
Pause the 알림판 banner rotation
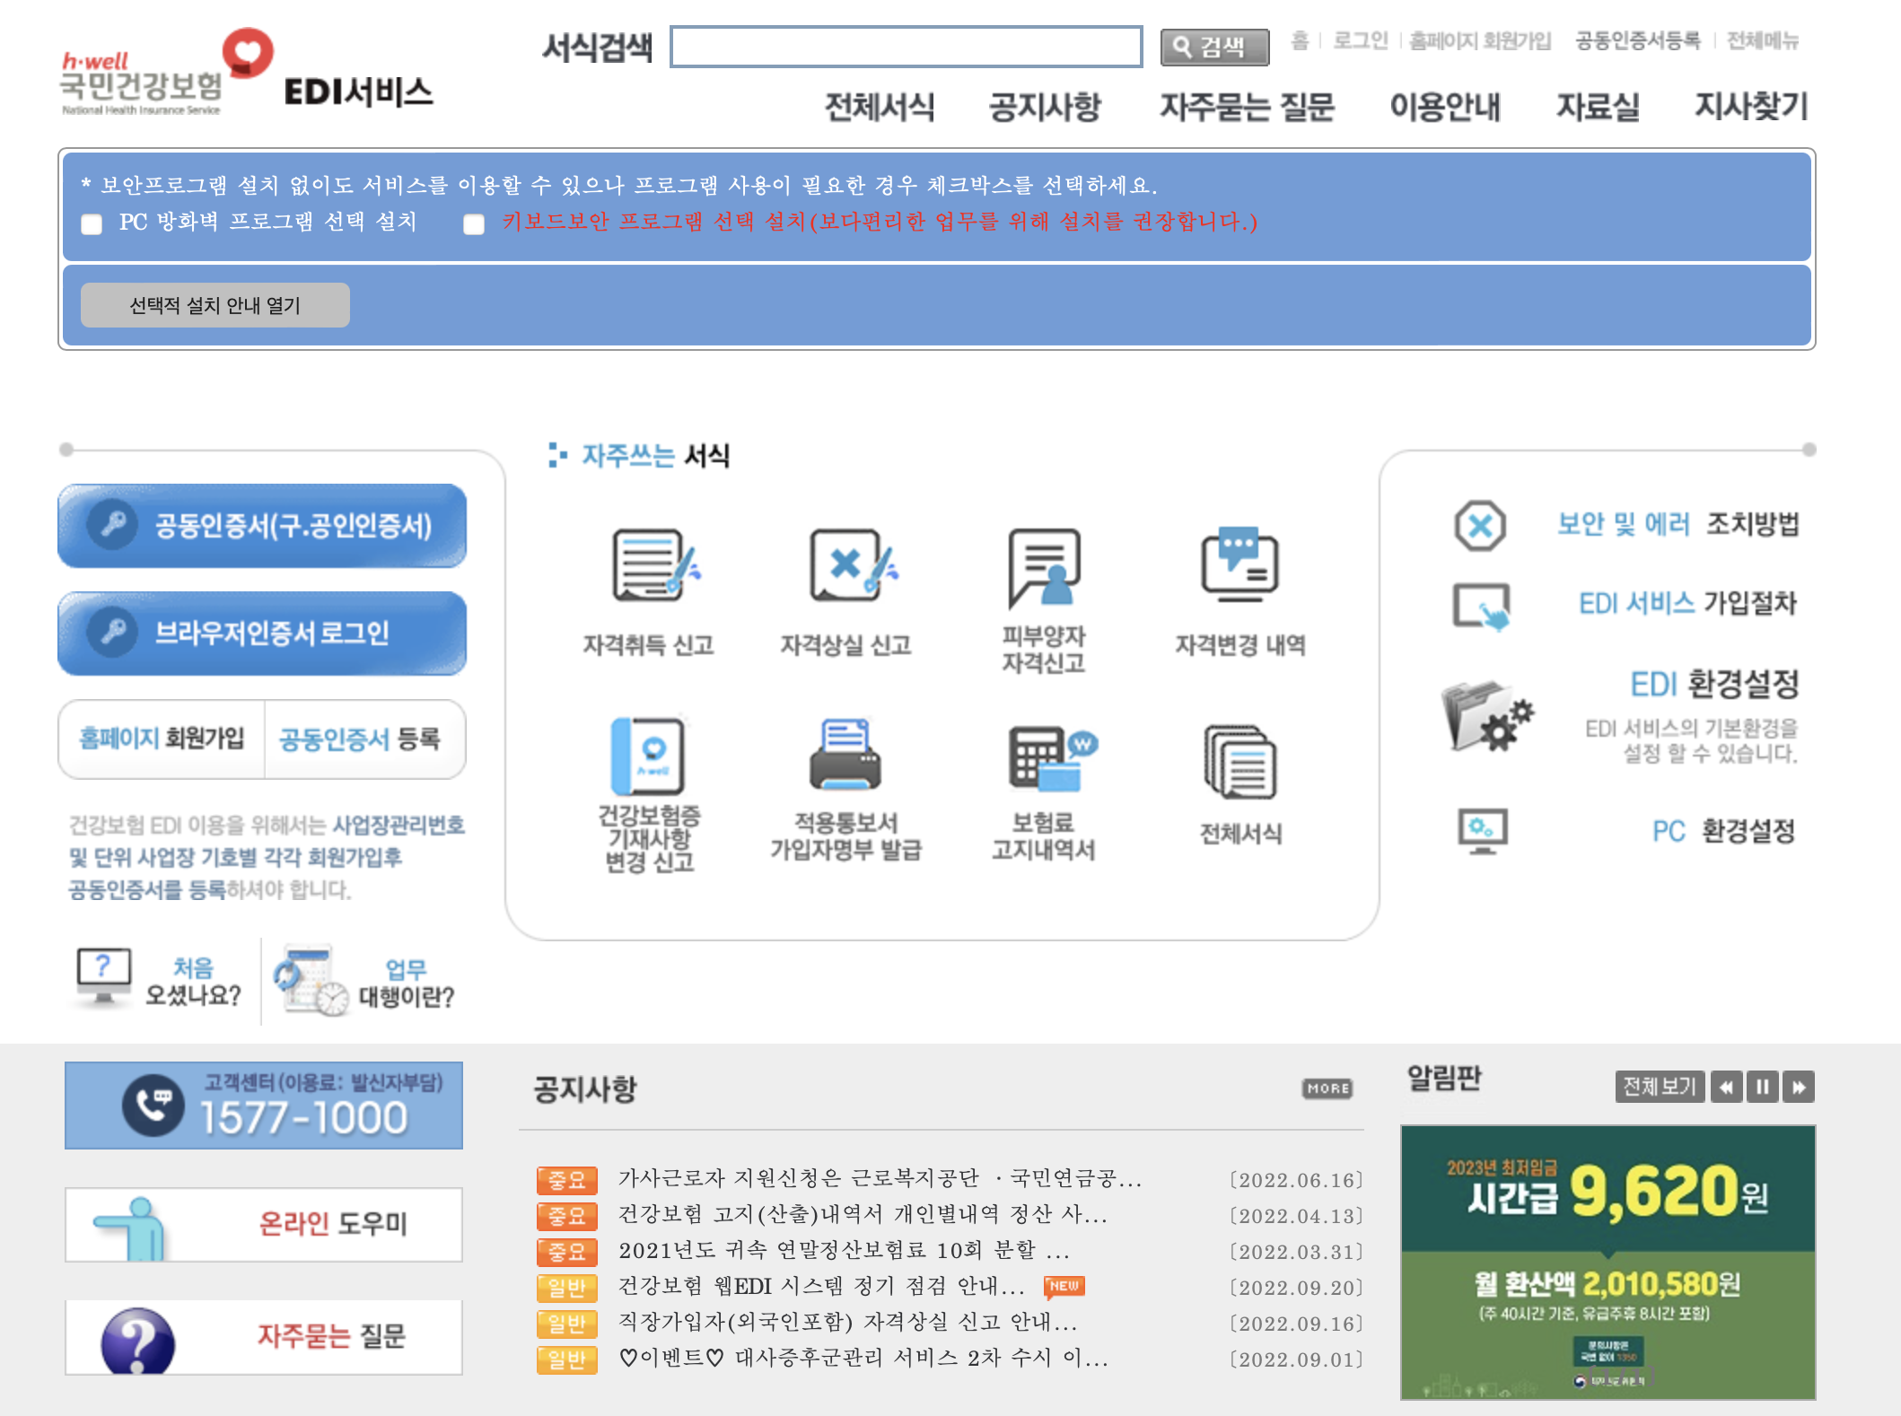1762,1087
